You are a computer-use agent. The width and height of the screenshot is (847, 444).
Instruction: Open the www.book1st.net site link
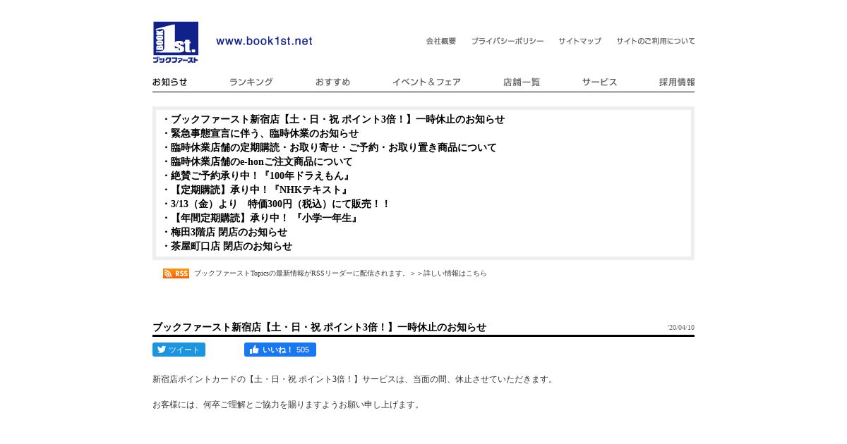click(x=264, y=42)
